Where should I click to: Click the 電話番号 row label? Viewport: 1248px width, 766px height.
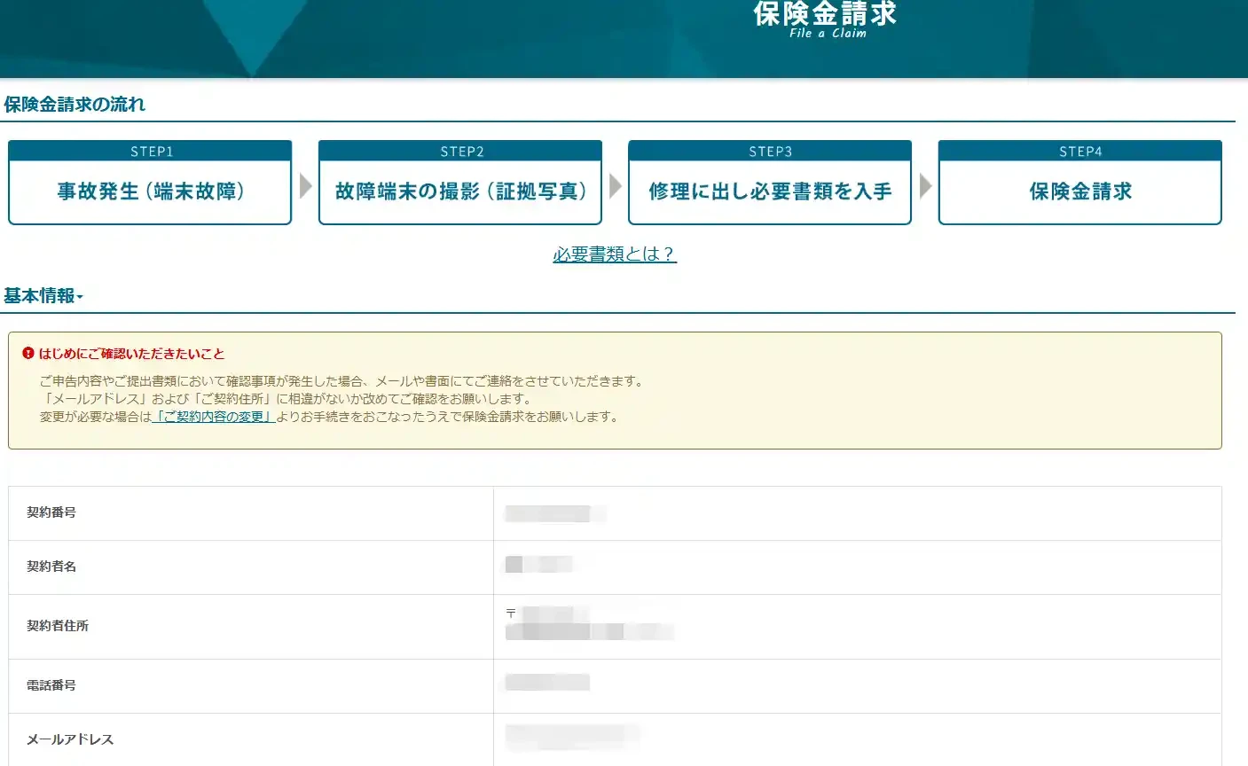(x=51, y=685)
